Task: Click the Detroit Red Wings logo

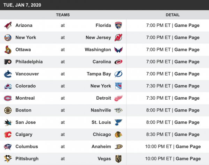Action: coord(118,98)
